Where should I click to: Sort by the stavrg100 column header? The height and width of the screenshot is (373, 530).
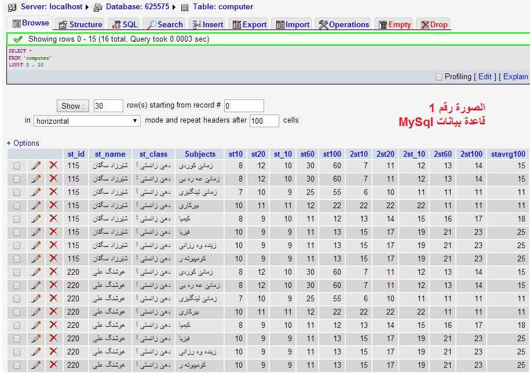[508, 154]
